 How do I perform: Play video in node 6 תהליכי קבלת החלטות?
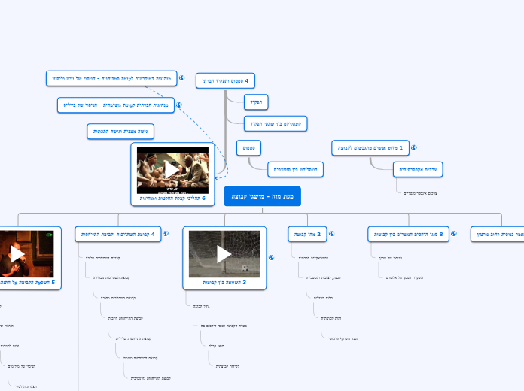click(x=172, y=170)
